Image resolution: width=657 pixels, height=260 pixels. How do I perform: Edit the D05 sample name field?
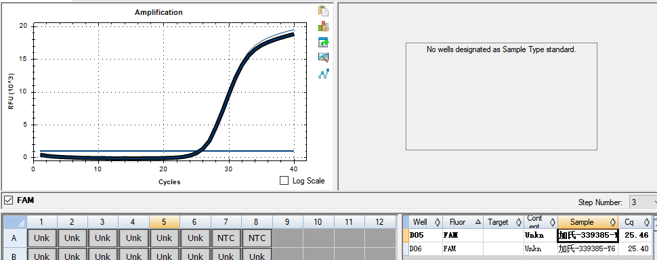588,236
